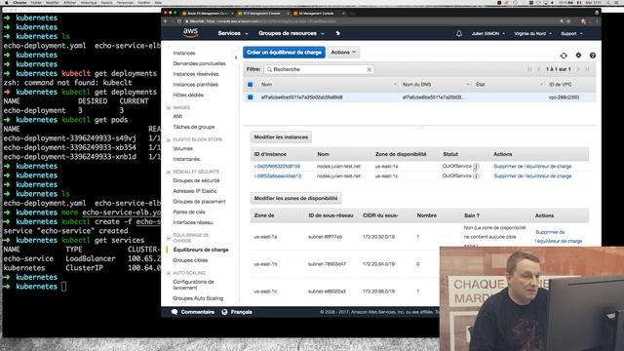
Task: Open the Services dropdown
Action: pos(233,33)
